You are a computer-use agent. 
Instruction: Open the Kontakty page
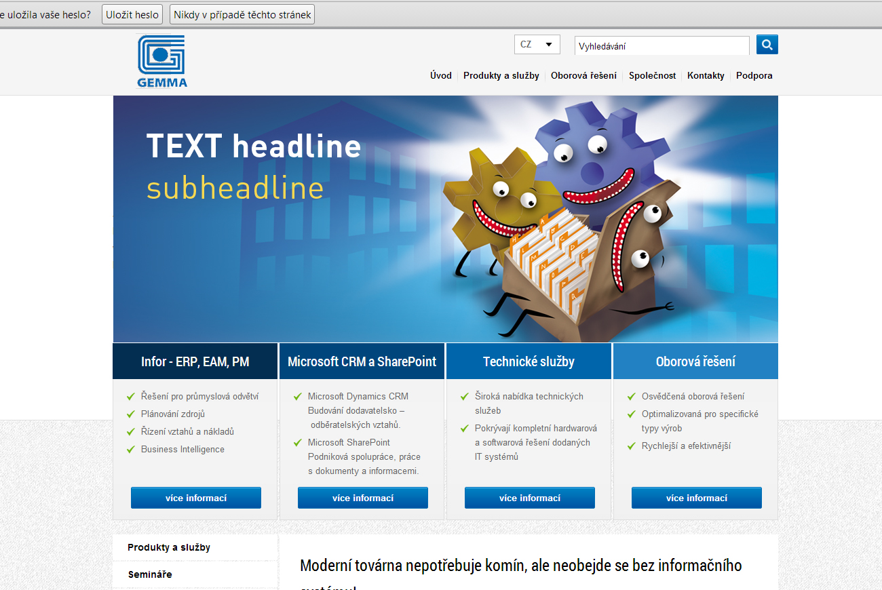pos(706,76)
